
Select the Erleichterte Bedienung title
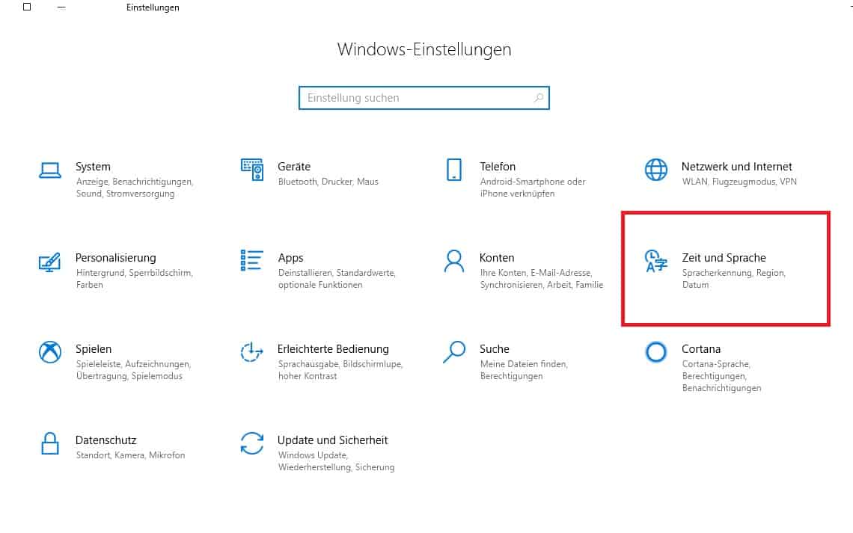click(x=333, y=349)
